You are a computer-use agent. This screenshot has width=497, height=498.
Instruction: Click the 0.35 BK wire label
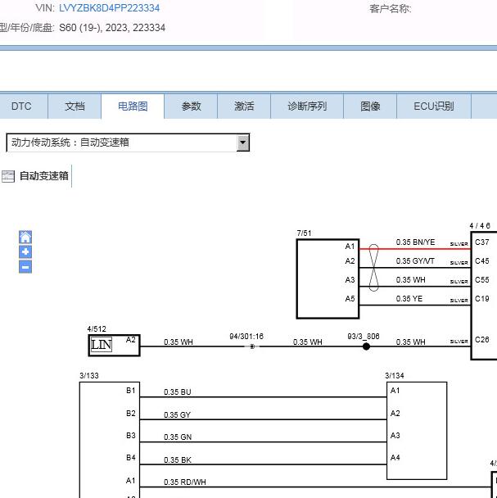[x=177, y=460]
